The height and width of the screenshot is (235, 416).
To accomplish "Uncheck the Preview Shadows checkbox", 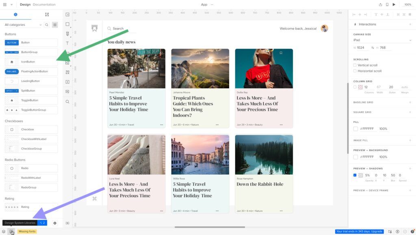I will (355, 175).
